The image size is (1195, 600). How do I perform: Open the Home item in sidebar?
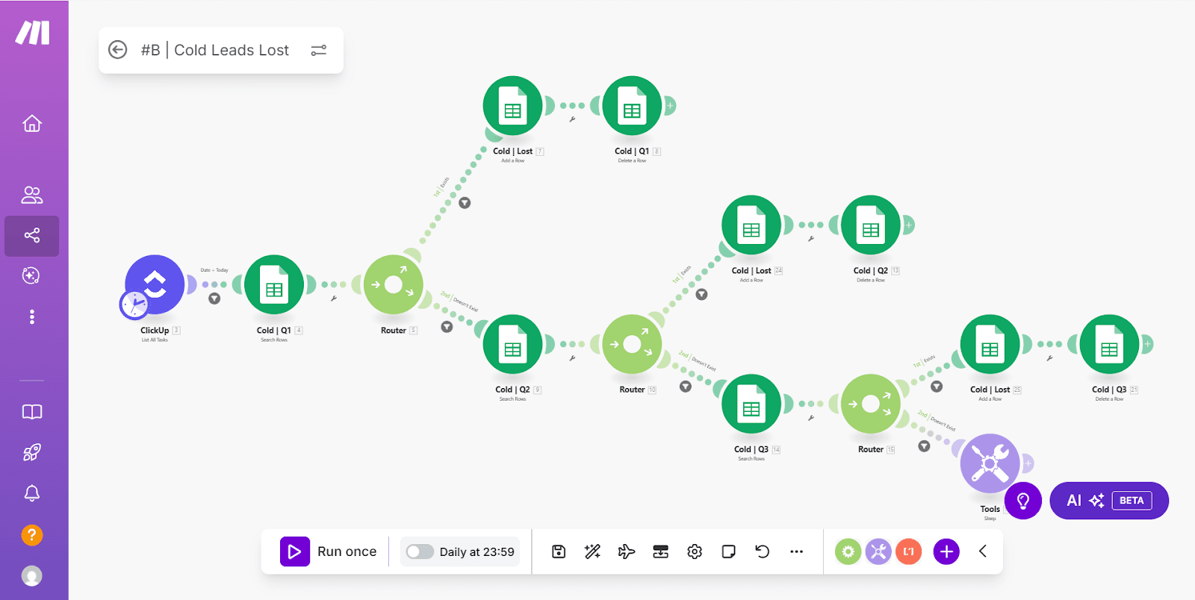coord(32,123)
